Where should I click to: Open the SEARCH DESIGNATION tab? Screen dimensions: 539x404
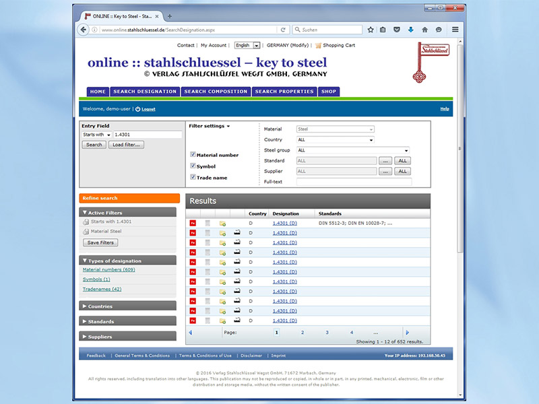coord(145,92)
